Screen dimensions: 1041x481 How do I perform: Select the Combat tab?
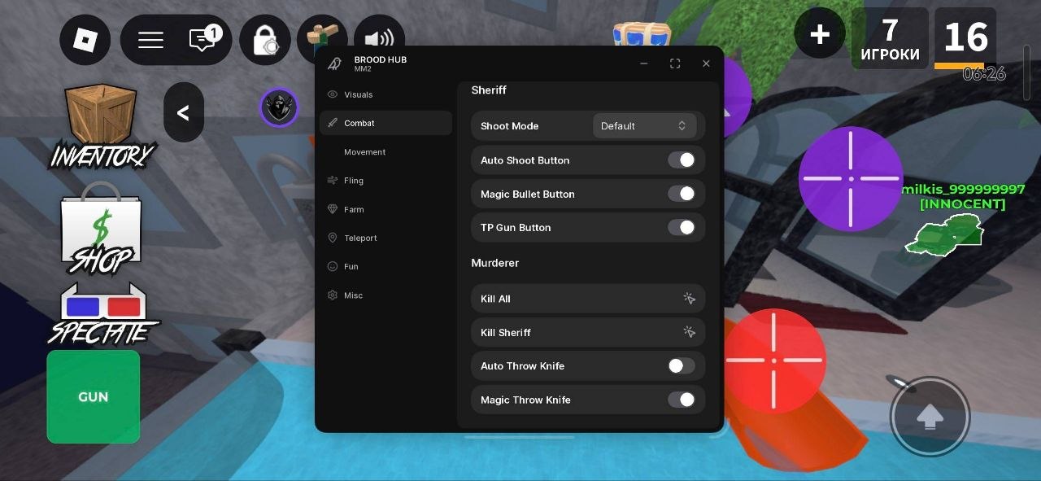point(385,123)
